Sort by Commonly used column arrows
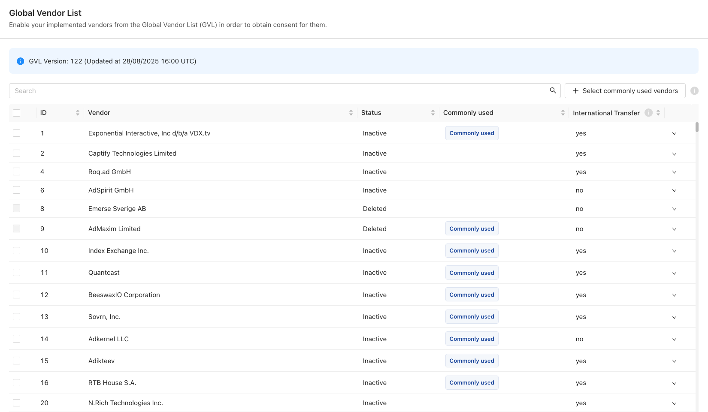 point(563,113)
